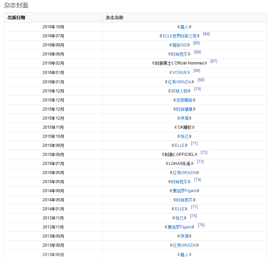Click citation reference [67]
Viewport: 272px width, 258px height.
pyautogui.click(x=214, y=61)
